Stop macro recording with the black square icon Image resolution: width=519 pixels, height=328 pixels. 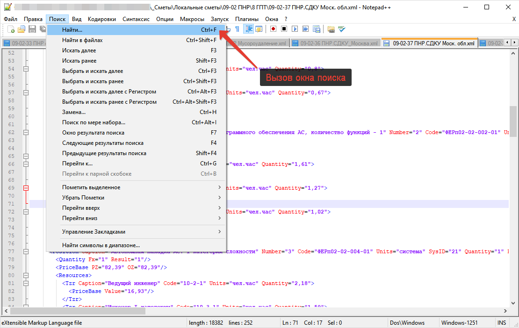coord(284,29)
